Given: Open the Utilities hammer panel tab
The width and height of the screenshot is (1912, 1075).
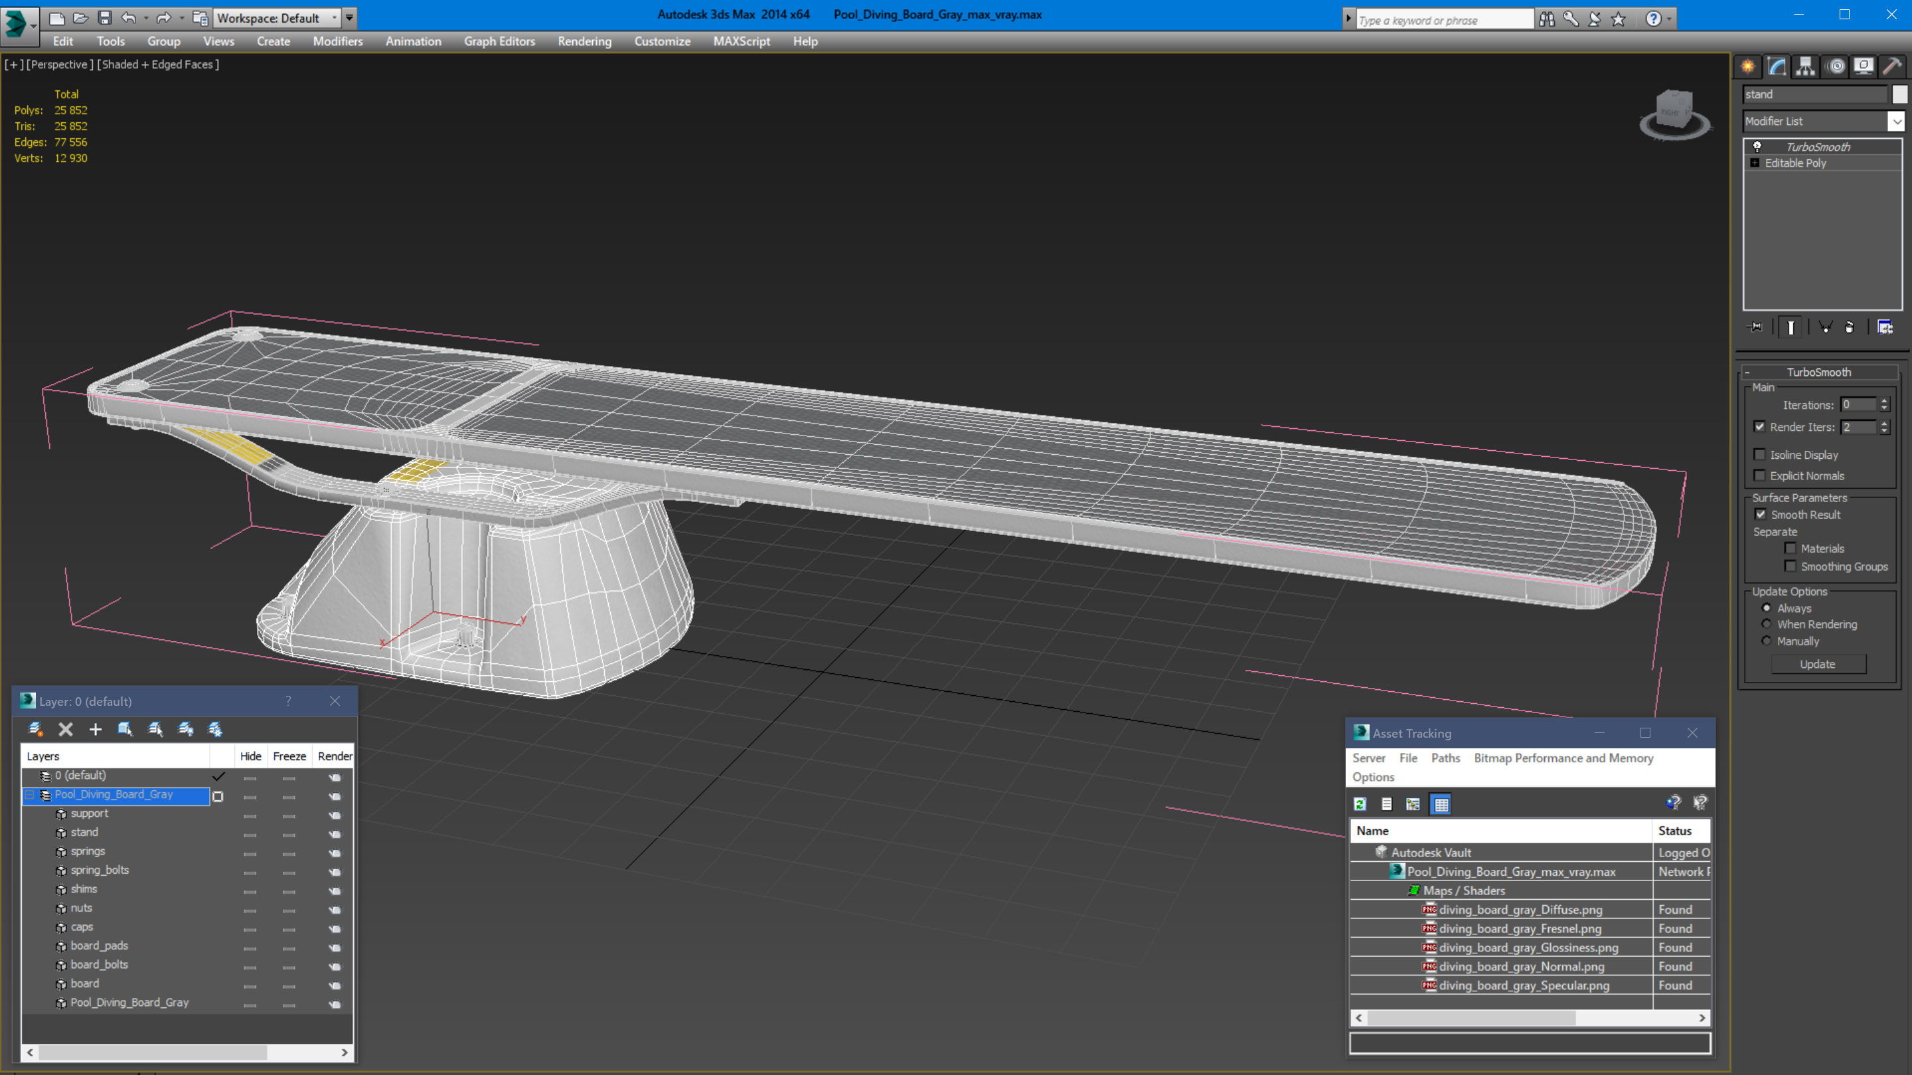Looking at the screenshot, I should coord(1892,67).
